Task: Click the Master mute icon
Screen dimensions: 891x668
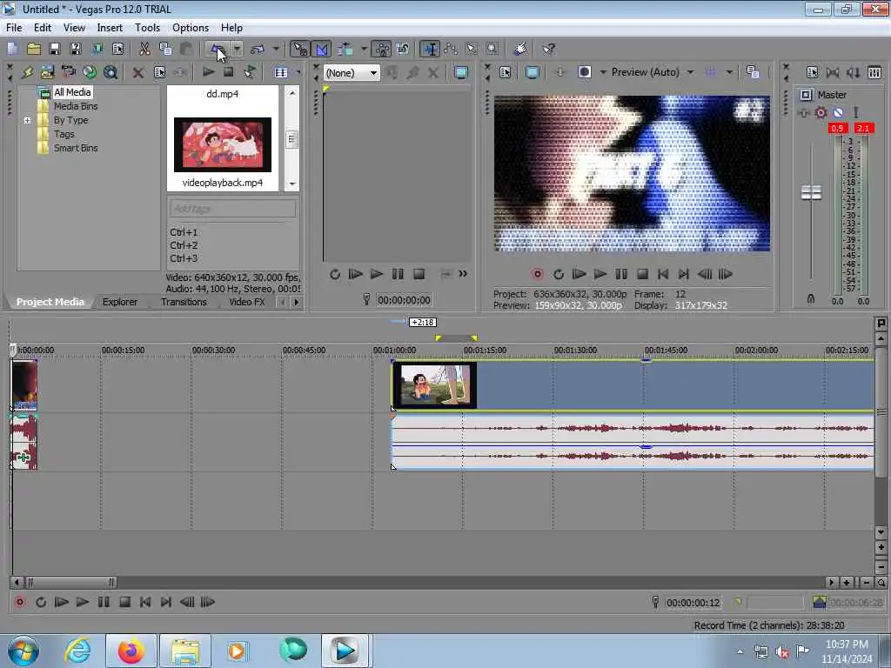Action: coord(838,112)
